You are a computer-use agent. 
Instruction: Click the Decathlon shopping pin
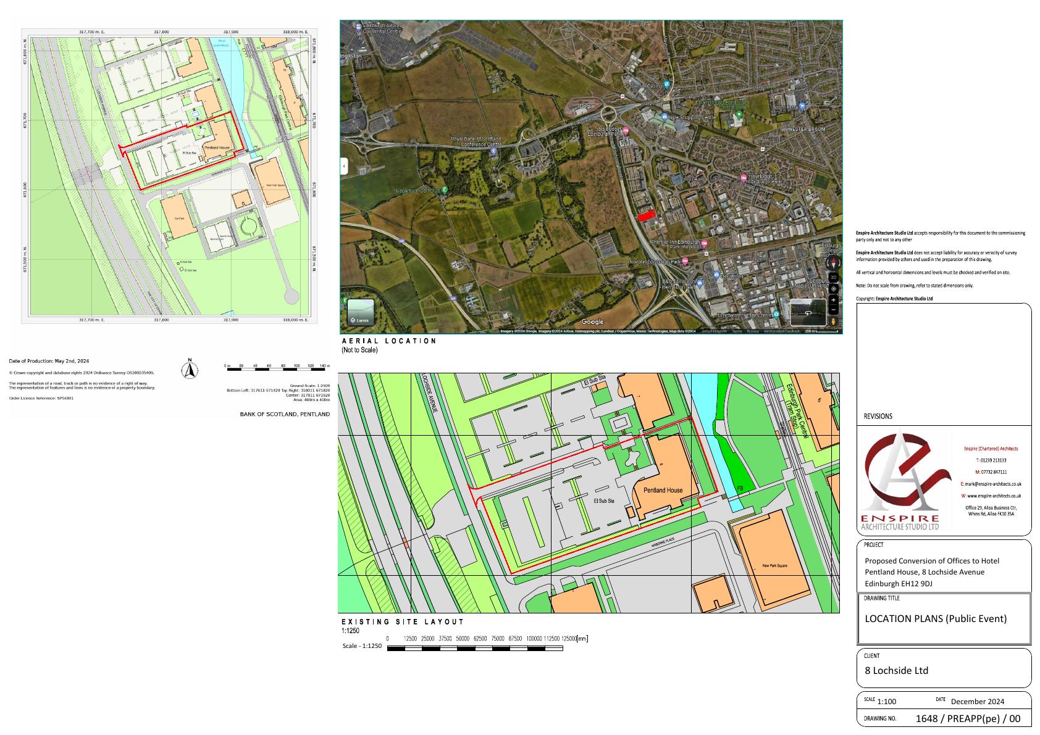[x=716, y=275]
